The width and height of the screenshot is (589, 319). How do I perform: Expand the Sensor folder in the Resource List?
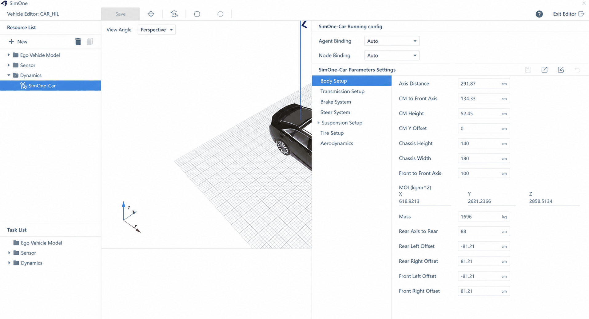tap(9, 65)
